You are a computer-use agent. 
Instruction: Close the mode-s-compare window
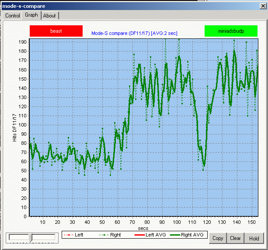[263, 6]
